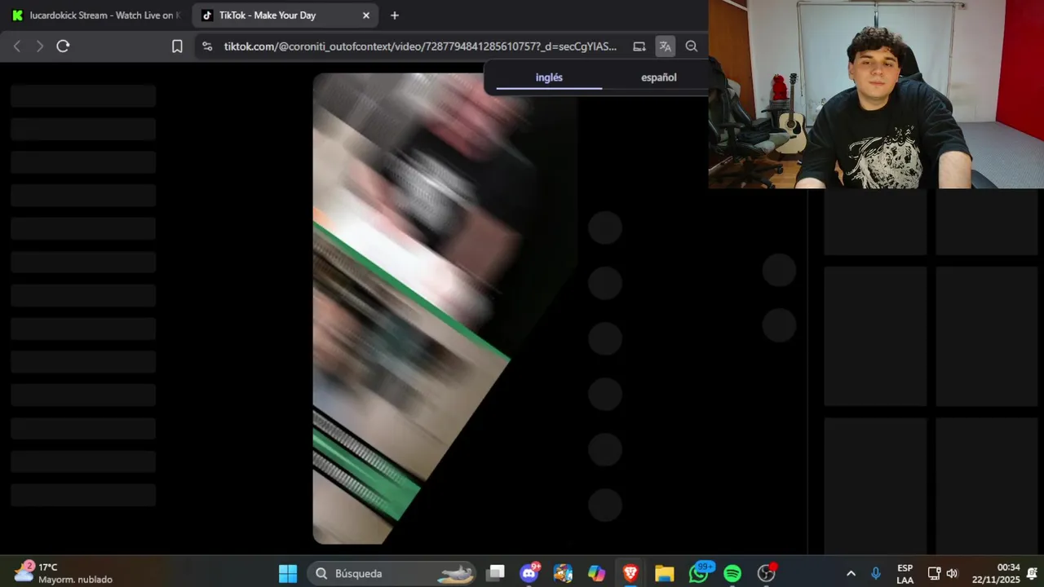The image size is (1044, 587).
Task: Click the TikTok URL address bar
Action: click(x=420, y=46)
